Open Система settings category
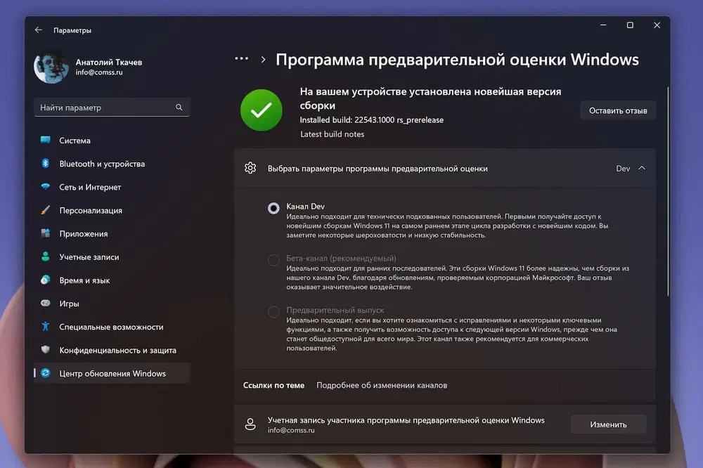 pos(112,141)
